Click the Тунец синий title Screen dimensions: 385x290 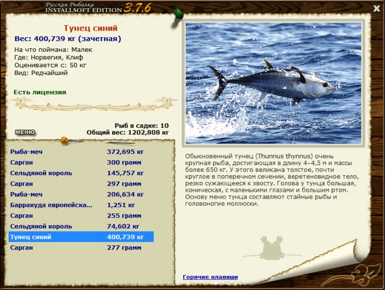[90, 28]
